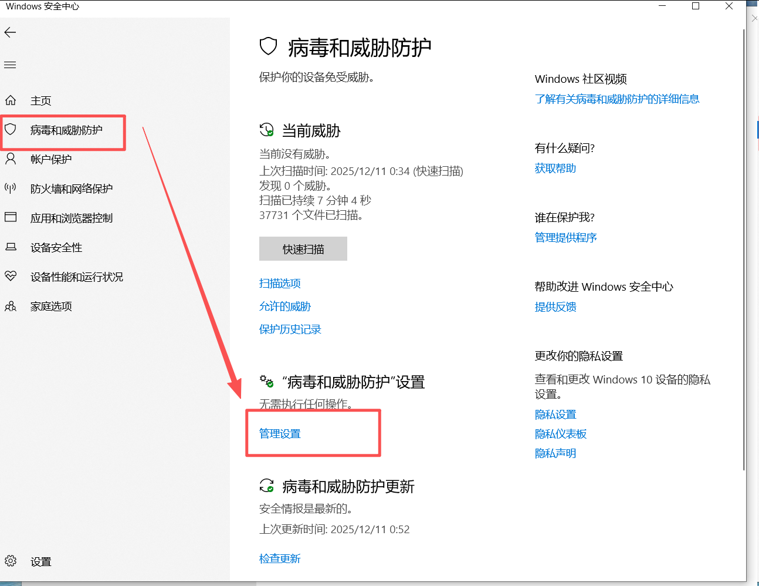
Task: Open 管理设置 link
Action: [x=280, y=434]
